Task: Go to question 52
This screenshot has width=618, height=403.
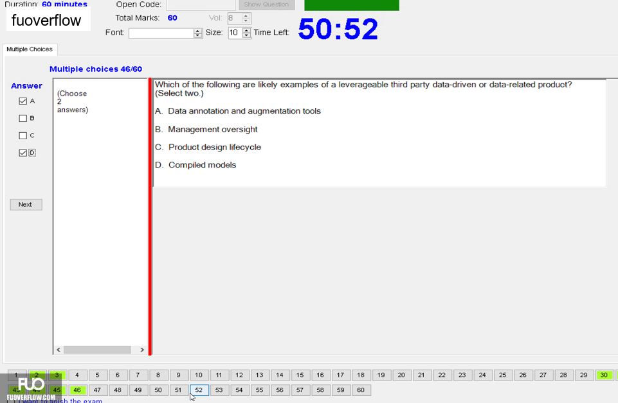Action: click(x=199, y=390)
